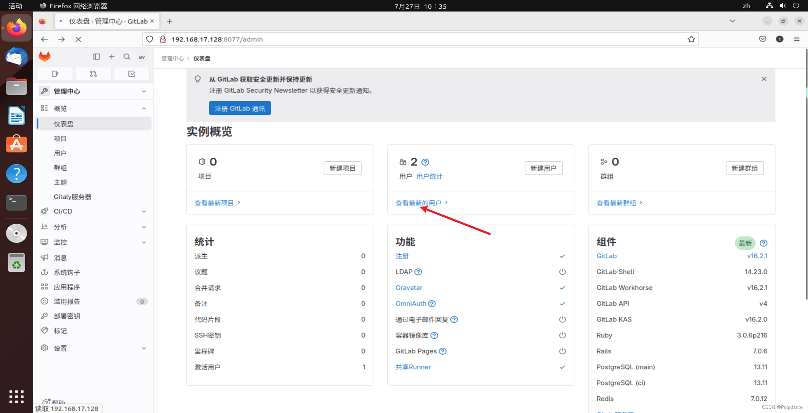Show the reply by email help icon
This screenshot has width=808, height=413.
[x=454, y=320]
